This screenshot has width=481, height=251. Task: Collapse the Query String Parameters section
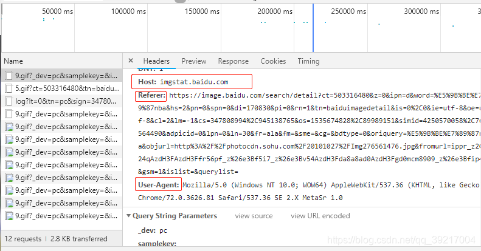coord(128,216)
